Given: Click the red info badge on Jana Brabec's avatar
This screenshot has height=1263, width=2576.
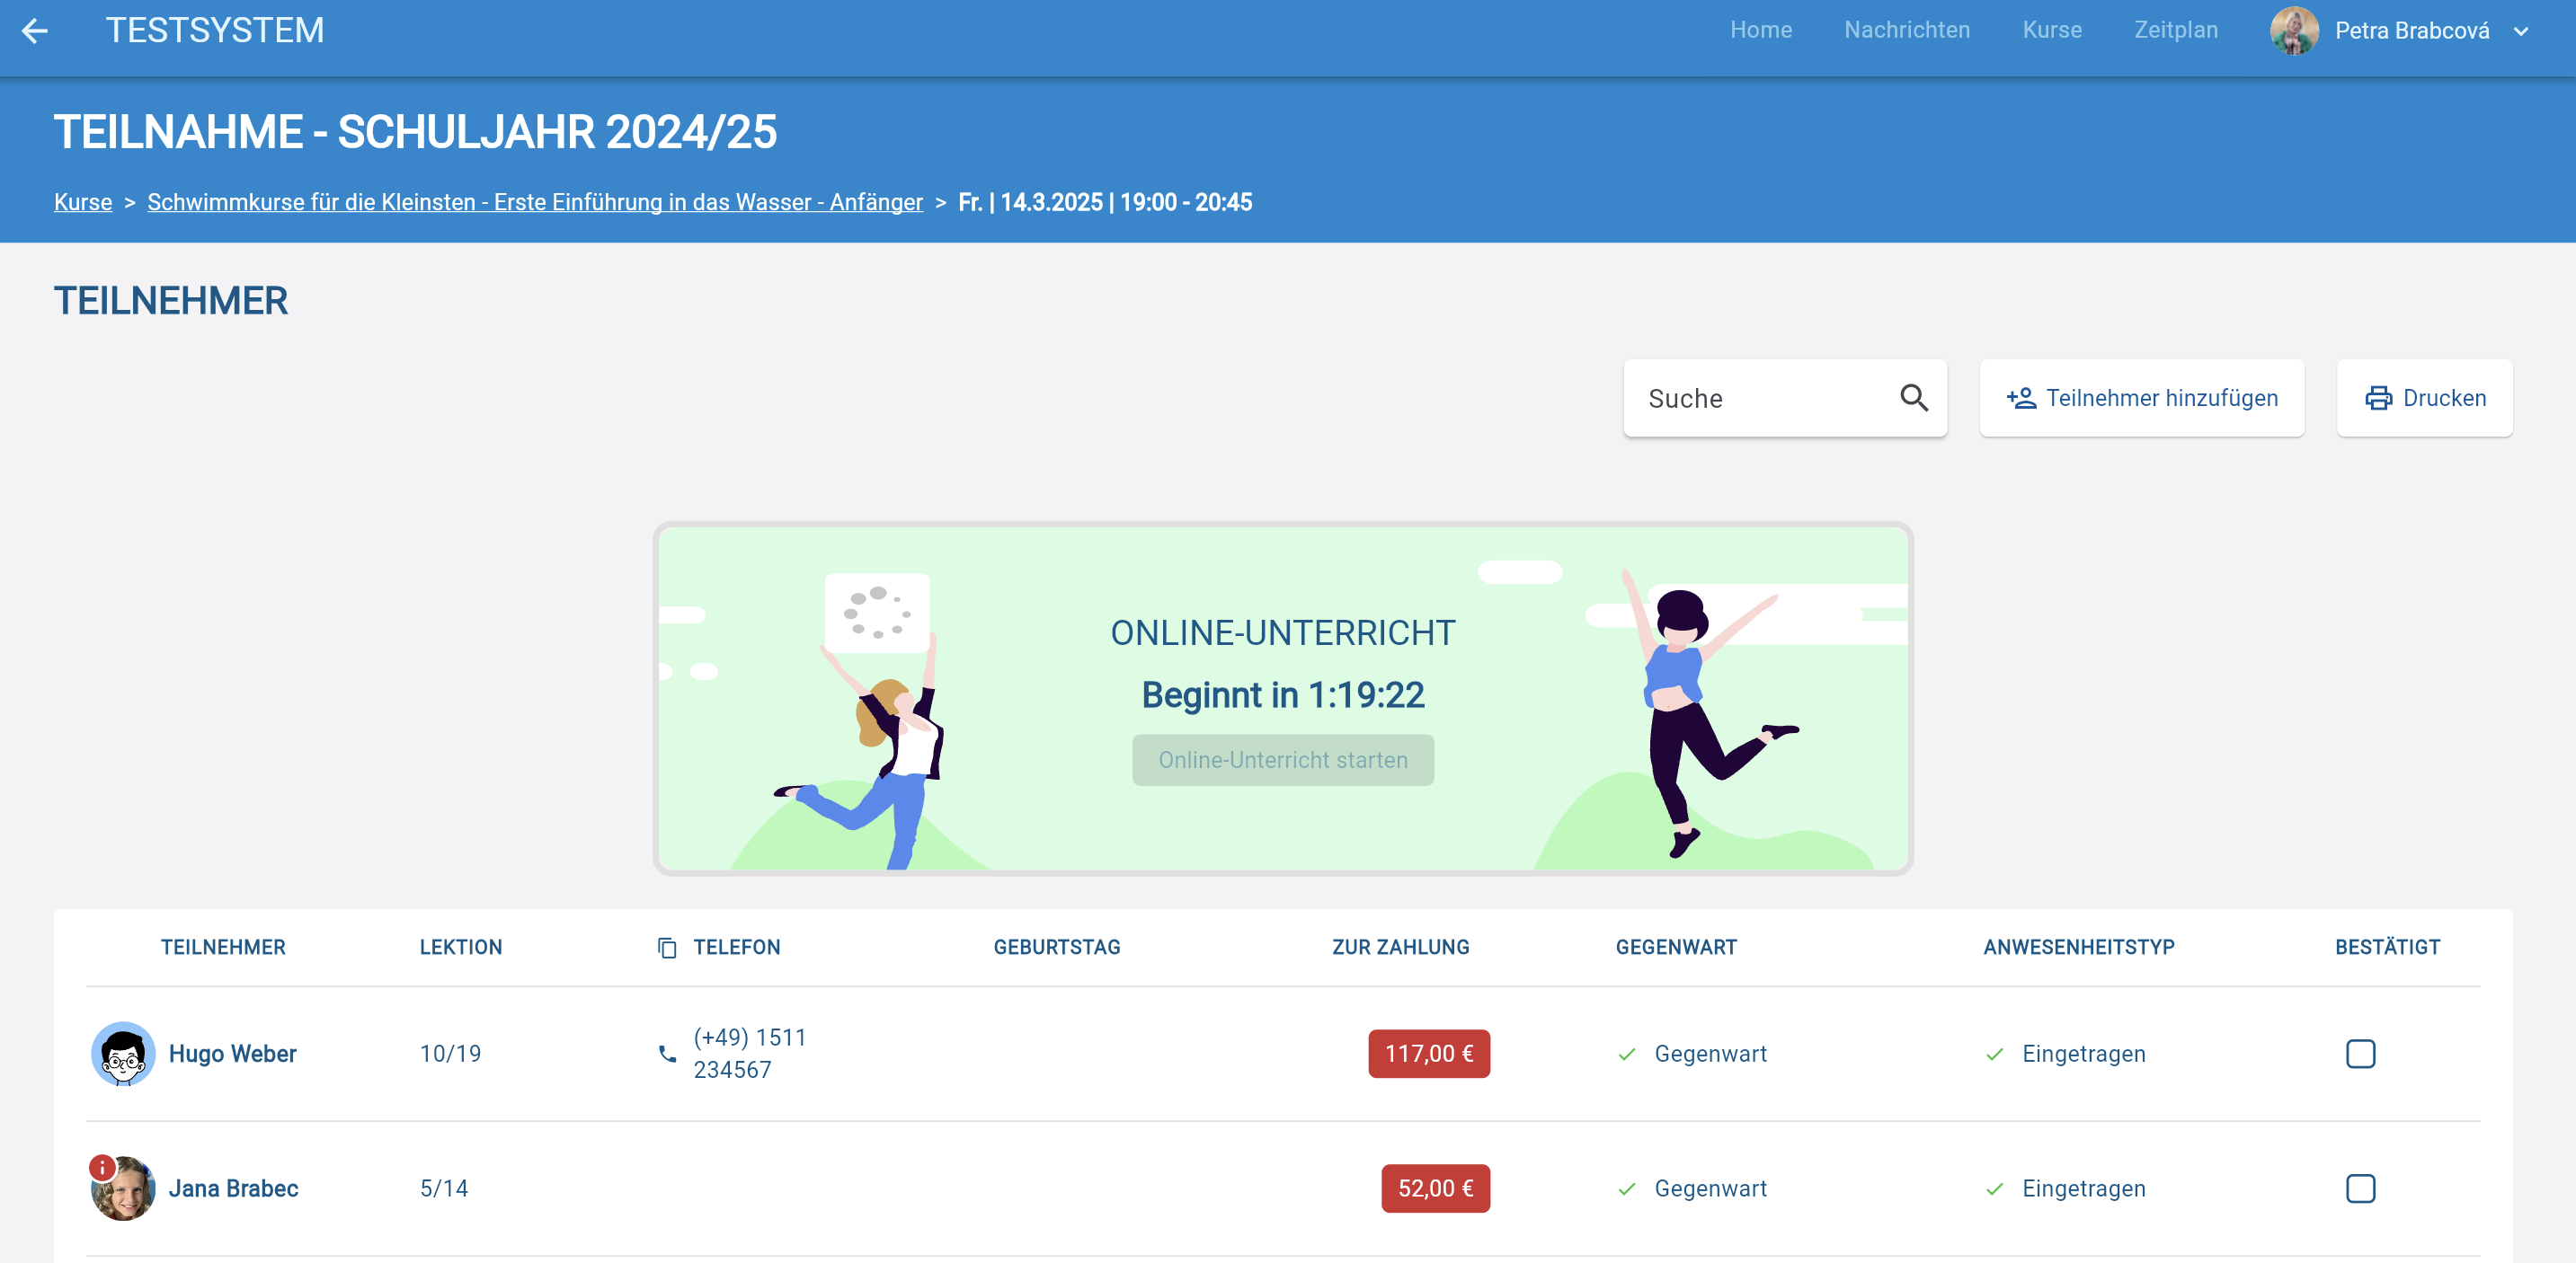Looking at the screenshot, I should click(102, 1167).
